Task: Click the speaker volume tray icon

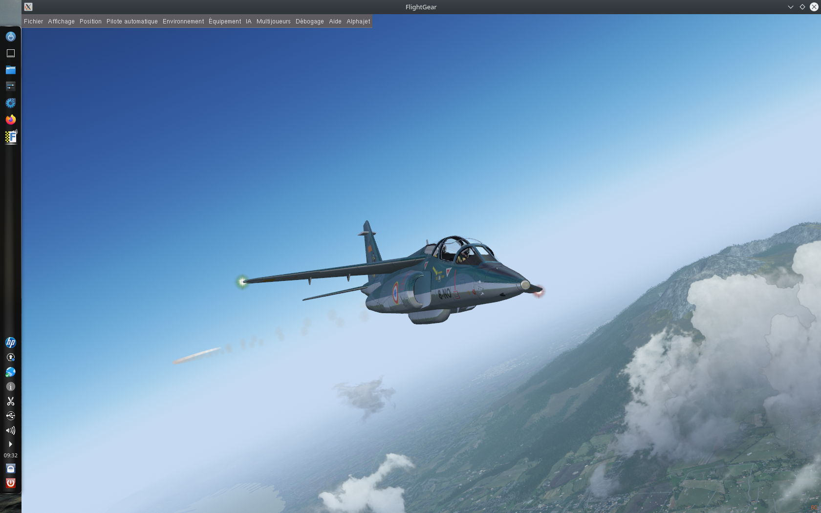Action: pyautogui.click(x=11, y=430)
